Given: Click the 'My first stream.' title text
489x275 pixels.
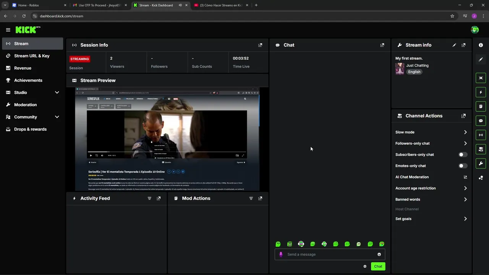Looking at the screenshot, I should point(409,58).
